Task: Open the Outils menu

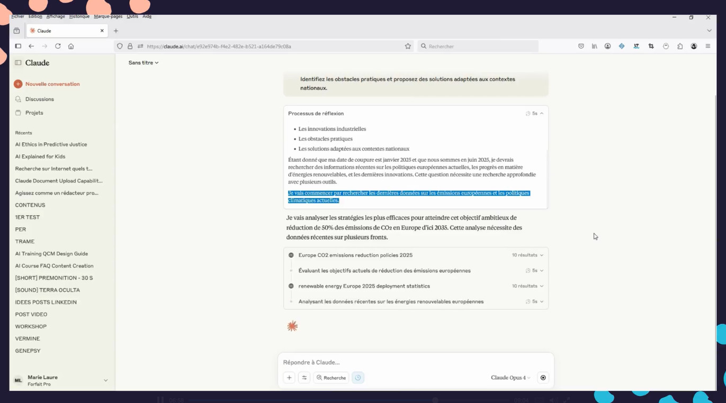Action: click(132, 16)
